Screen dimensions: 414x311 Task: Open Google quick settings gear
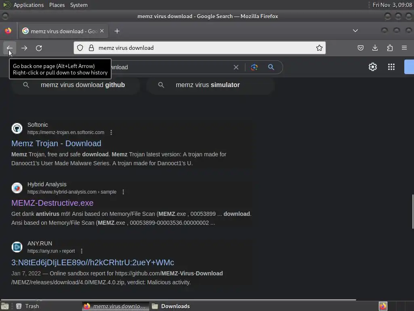tap(372, 67)
